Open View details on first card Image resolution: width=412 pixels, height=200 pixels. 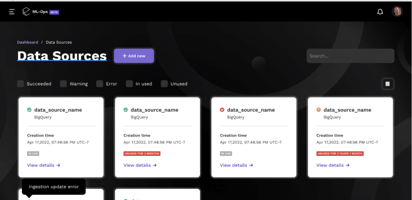43,165
